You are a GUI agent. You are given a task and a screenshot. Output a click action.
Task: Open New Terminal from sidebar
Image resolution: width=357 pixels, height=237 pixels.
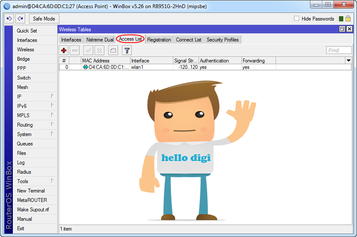coord(35,191)
